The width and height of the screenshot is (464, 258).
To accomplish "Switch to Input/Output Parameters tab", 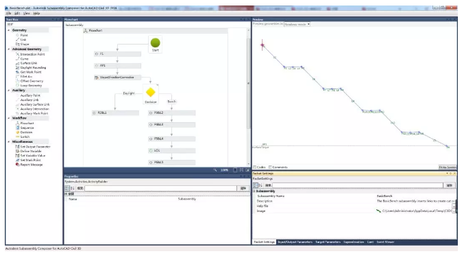I will (x=295, y=242).
